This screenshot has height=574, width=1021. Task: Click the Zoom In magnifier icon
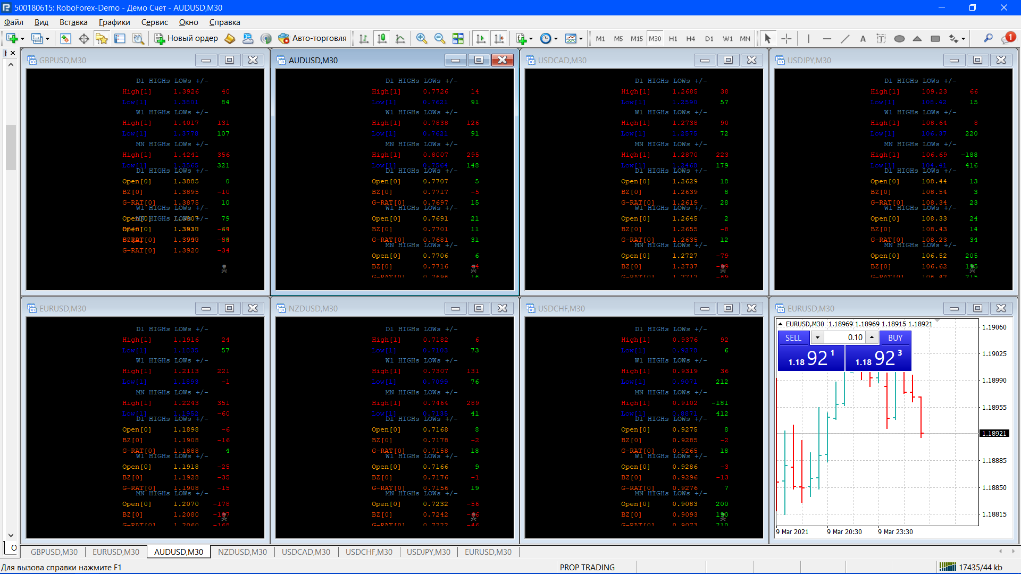(x=421, y=38)
